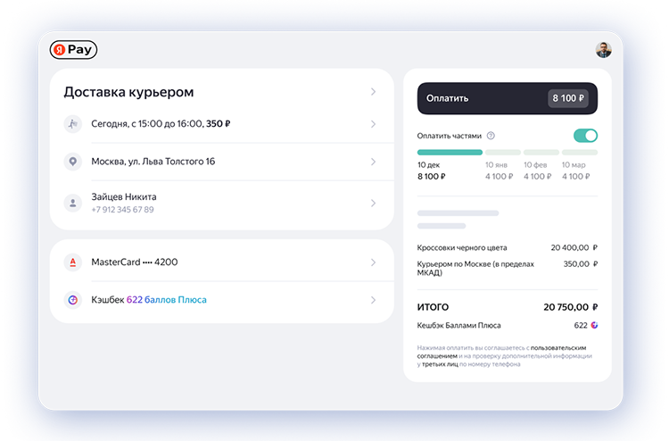This screenshot has height=441, width=669.
Task: Click the Alfa-Bank MasterCard icon
Action: [73, 262]
